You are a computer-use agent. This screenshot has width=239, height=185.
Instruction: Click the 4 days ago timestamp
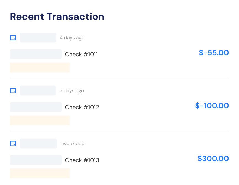tap(72, 37)
